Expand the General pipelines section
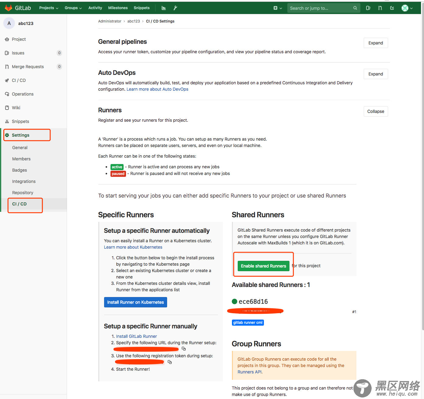Screen dimensions: 424x399 tap(376, 43)
